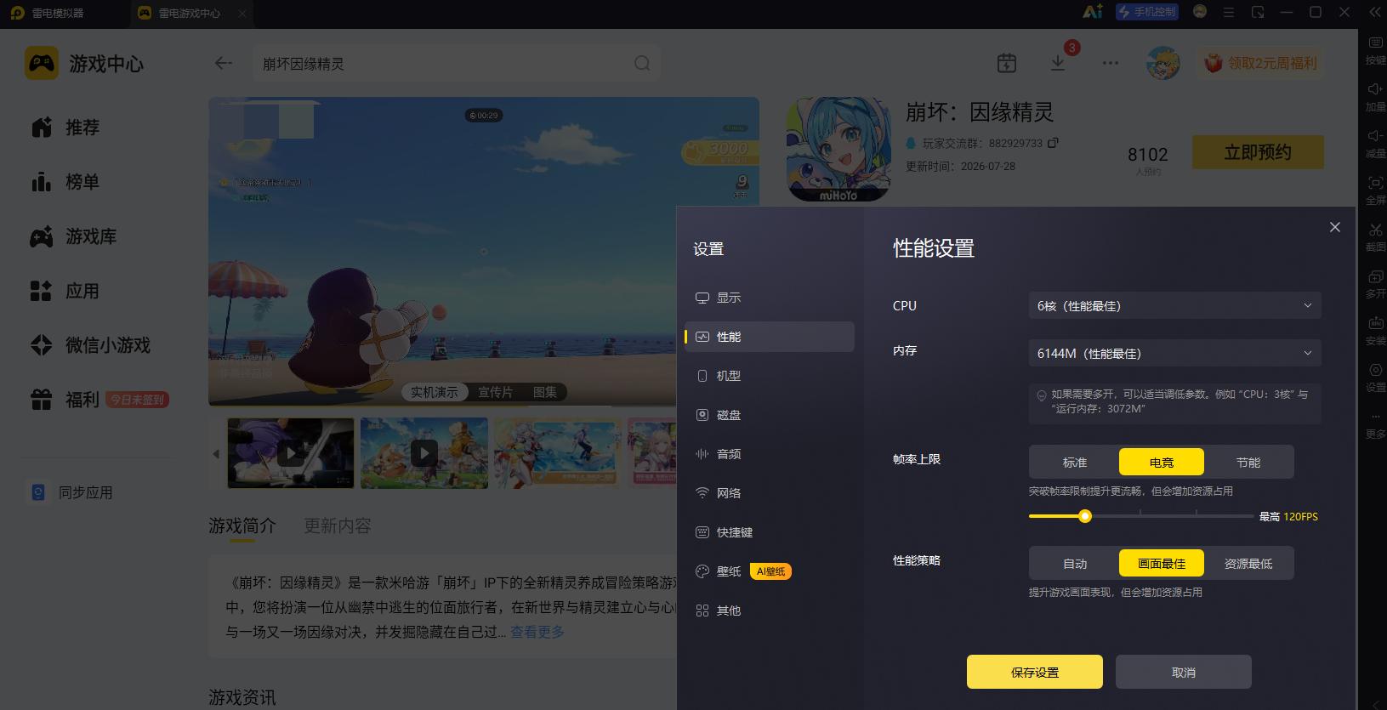Screen dimensions: 1387x710
Task: Open the CPU cores dropdown
Action: tap(1174, 305)
